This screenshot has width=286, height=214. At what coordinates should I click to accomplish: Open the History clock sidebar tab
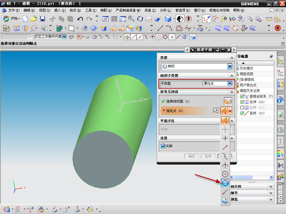click(280, 130)
